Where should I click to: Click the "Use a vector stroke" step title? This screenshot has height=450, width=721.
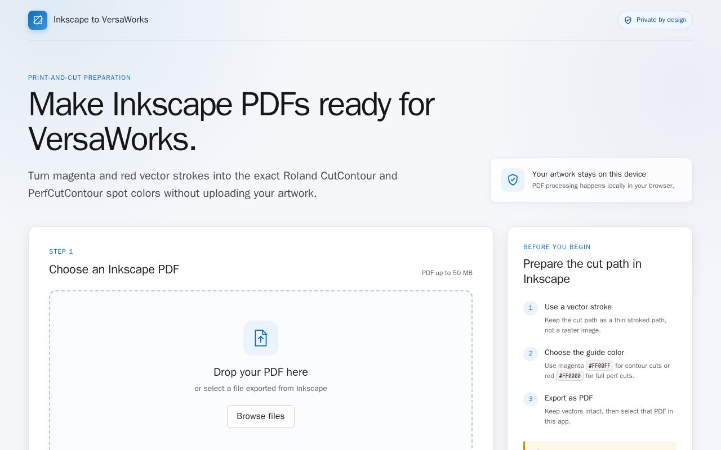coord(578,307)
